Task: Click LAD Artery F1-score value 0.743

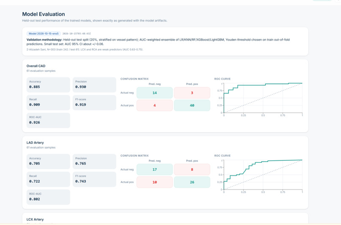Action: click(81, 181)
